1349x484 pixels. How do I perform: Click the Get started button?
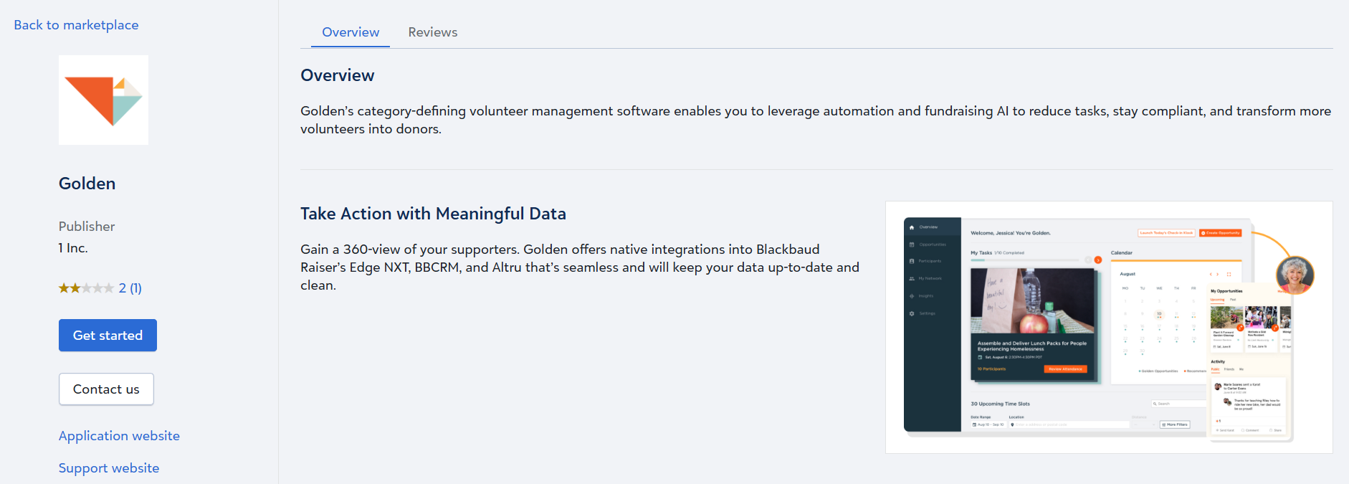(108, 335)
